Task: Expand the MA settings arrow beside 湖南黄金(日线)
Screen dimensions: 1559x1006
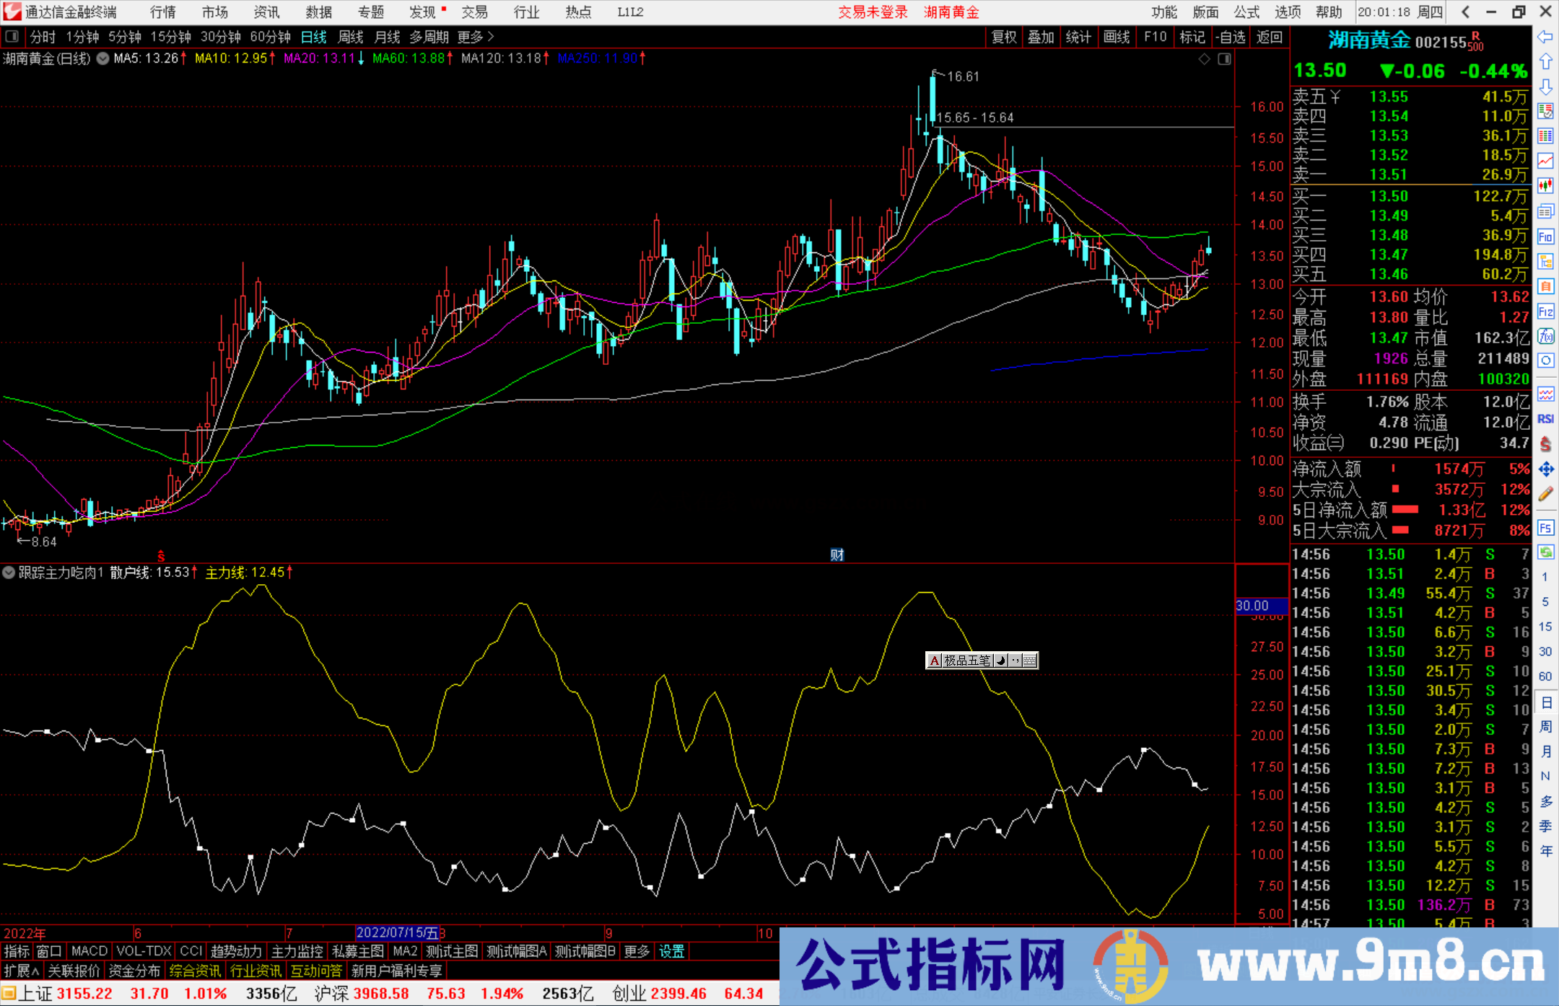Action: click(103, 59)
